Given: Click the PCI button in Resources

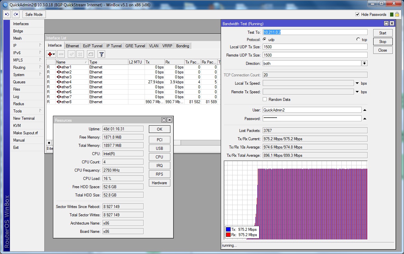Looking at the screenshot, I should (159, 140).
